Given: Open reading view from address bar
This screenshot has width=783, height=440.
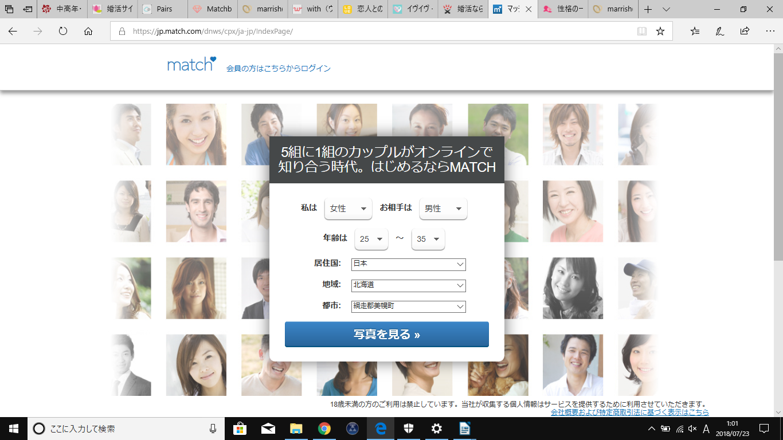Looking at the screenshot, I should click(642, 32).
